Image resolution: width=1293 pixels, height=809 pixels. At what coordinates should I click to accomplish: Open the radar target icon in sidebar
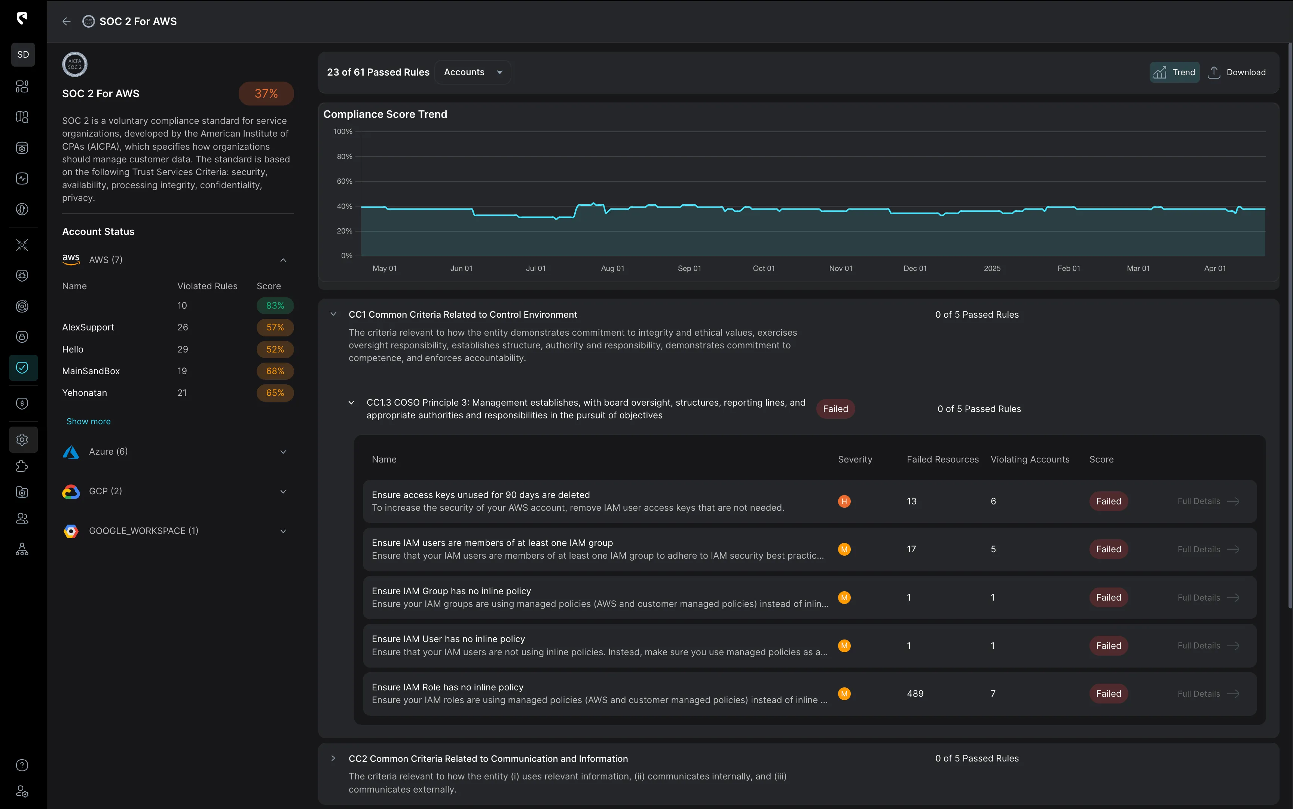tap(22, 306)
